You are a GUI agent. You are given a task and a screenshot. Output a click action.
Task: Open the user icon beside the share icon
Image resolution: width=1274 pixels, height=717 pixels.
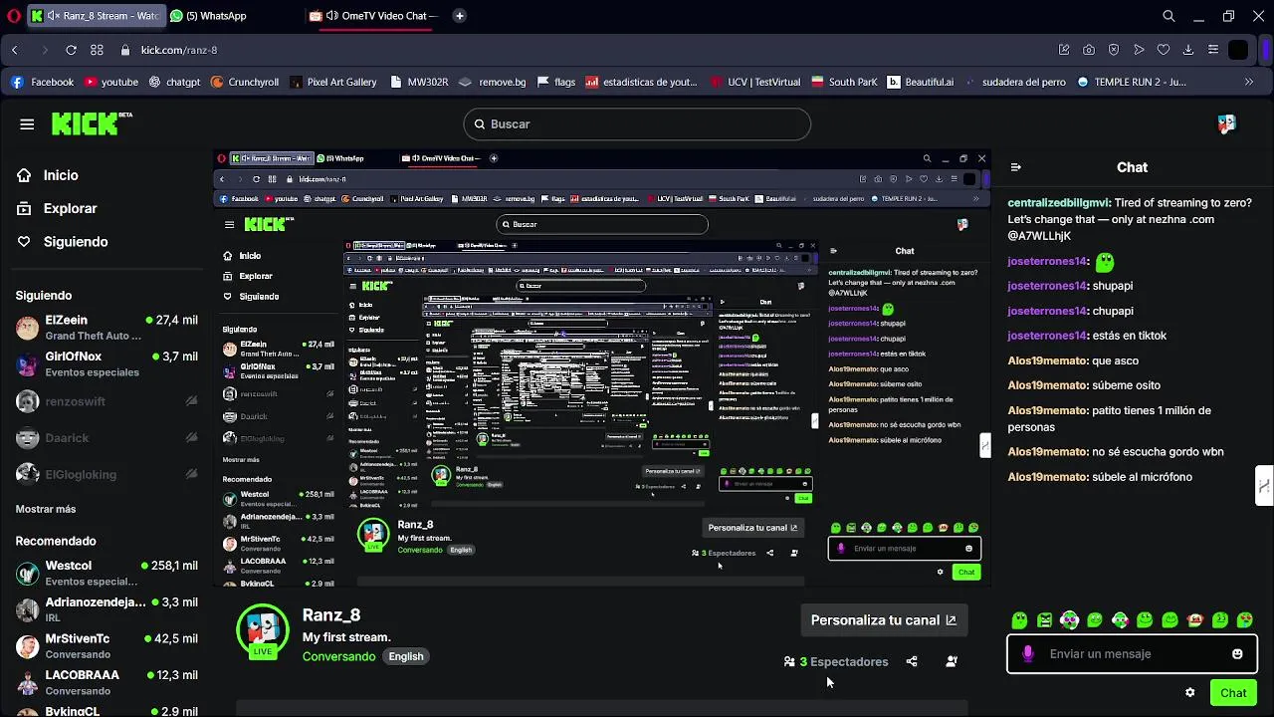pos(952,661)
